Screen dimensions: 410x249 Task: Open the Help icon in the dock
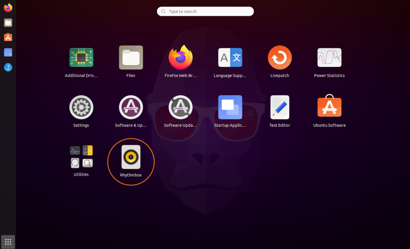click(8, 67)
